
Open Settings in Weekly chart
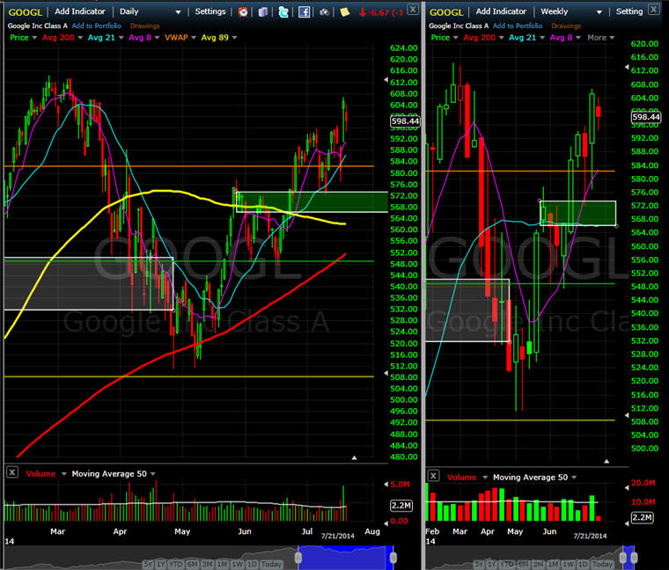pos(629,11)
